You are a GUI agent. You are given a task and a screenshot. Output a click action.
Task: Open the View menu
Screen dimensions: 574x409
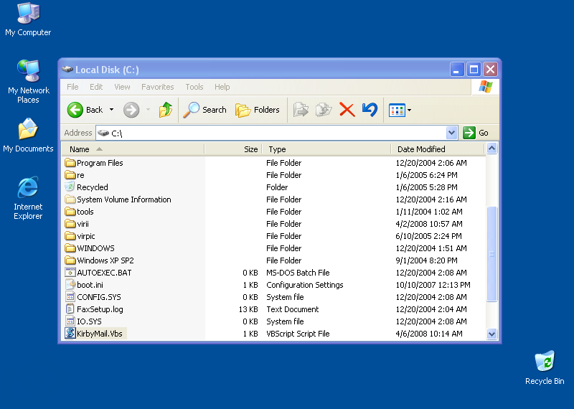tap(122, 87)
